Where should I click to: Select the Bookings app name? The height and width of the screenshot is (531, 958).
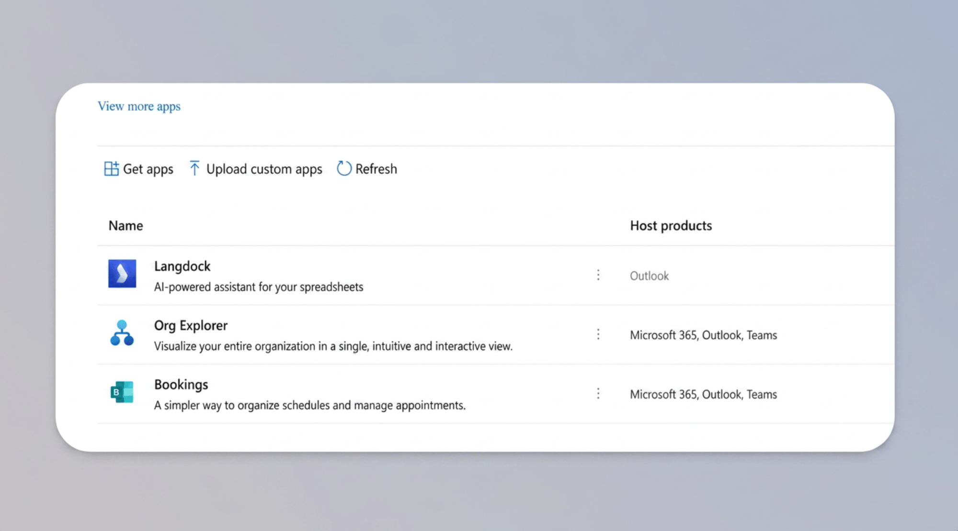[x=181, y=385]
